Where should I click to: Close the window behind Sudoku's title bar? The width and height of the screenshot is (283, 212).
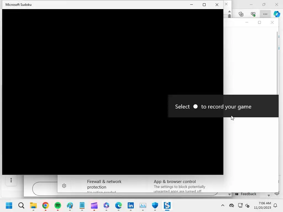coord(226,4)
